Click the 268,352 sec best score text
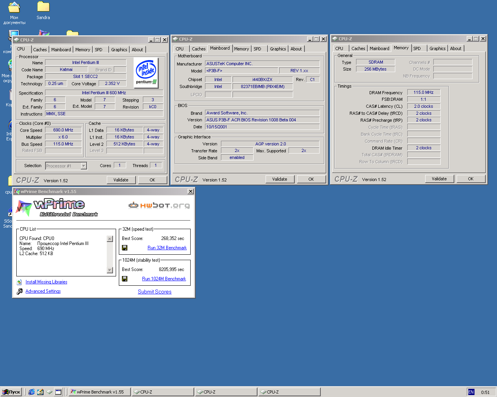Image resolution: width=497 pixels, height=397 pixels. [172, 239]
